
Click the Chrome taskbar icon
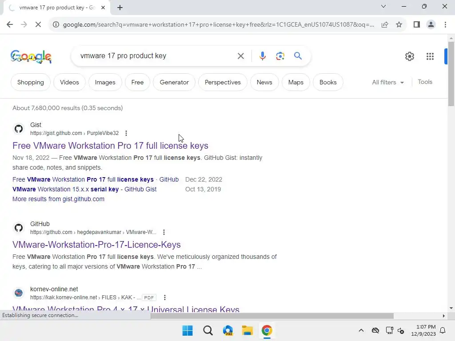(x=267, y=330)
